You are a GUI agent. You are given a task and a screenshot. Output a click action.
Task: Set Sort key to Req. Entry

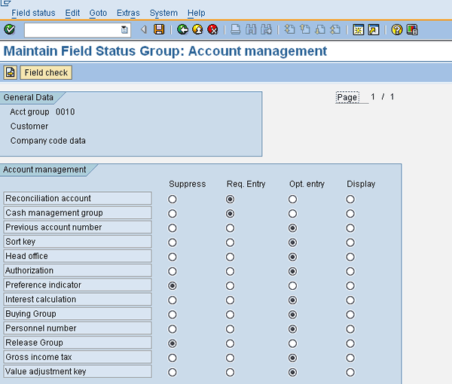(x=230, y=242)
